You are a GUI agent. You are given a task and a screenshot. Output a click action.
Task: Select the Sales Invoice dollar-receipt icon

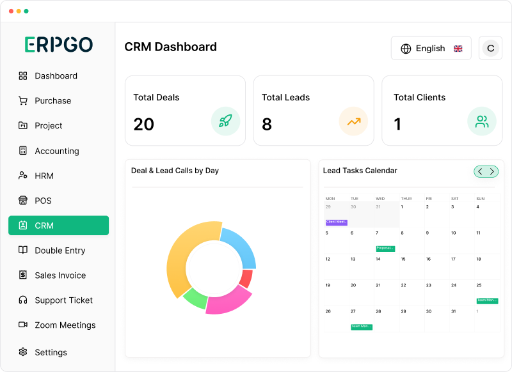23,275
